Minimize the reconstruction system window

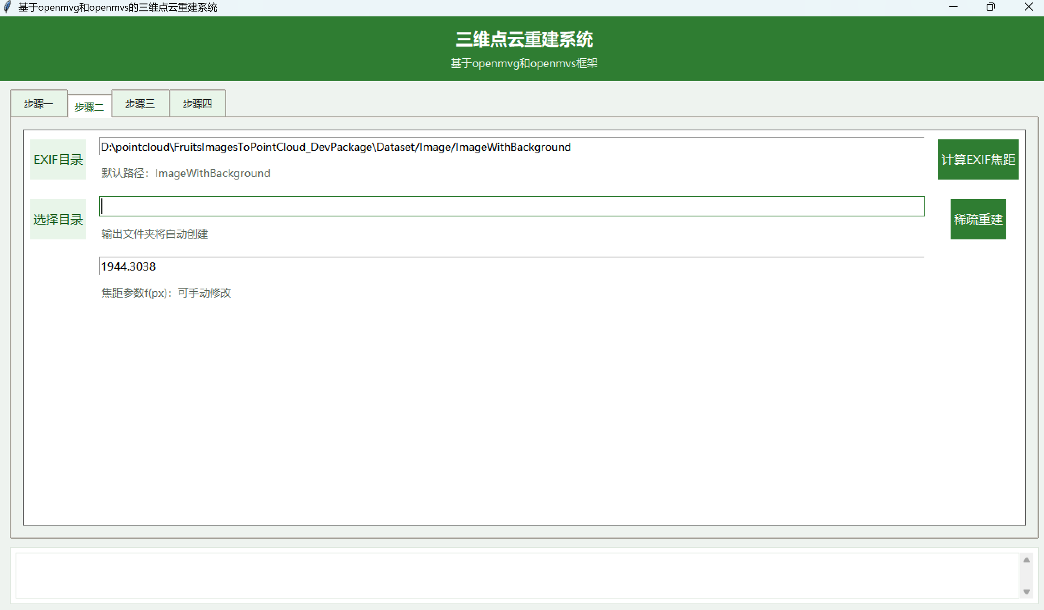[953, 7]
